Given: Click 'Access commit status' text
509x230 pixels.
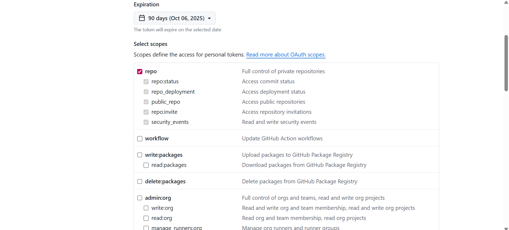Looking at the screenshot, I should coord(268,81).
